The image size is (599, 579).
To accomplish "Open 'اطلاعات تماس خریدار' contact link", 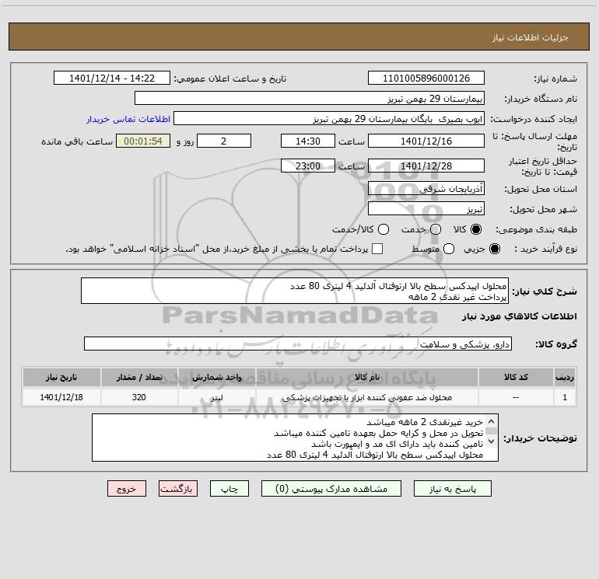I will coord(128,119).
